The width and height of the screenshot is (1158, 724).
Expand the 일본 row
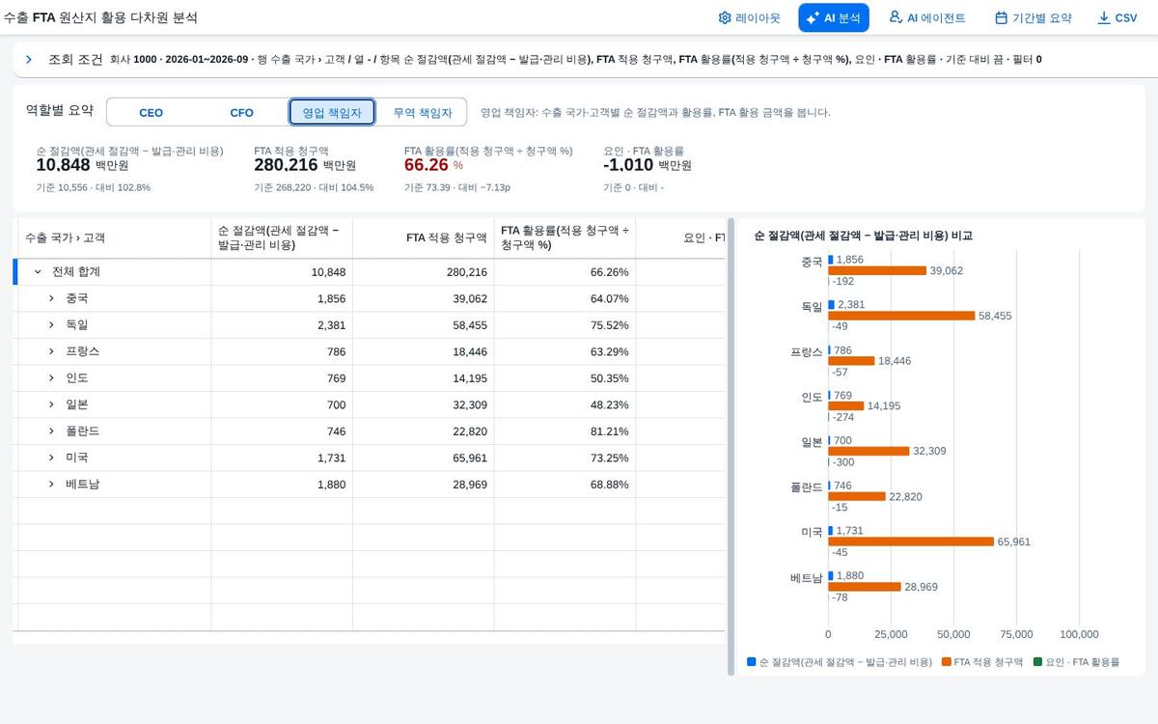point(51,404)
